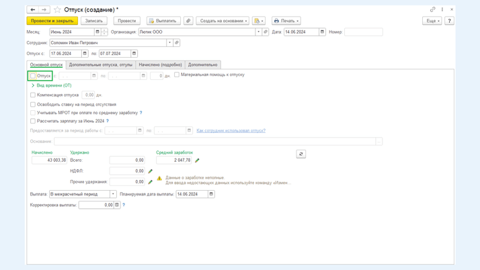Open the help question mark button
The image size is (480, 270).
[x=449, y=21]
